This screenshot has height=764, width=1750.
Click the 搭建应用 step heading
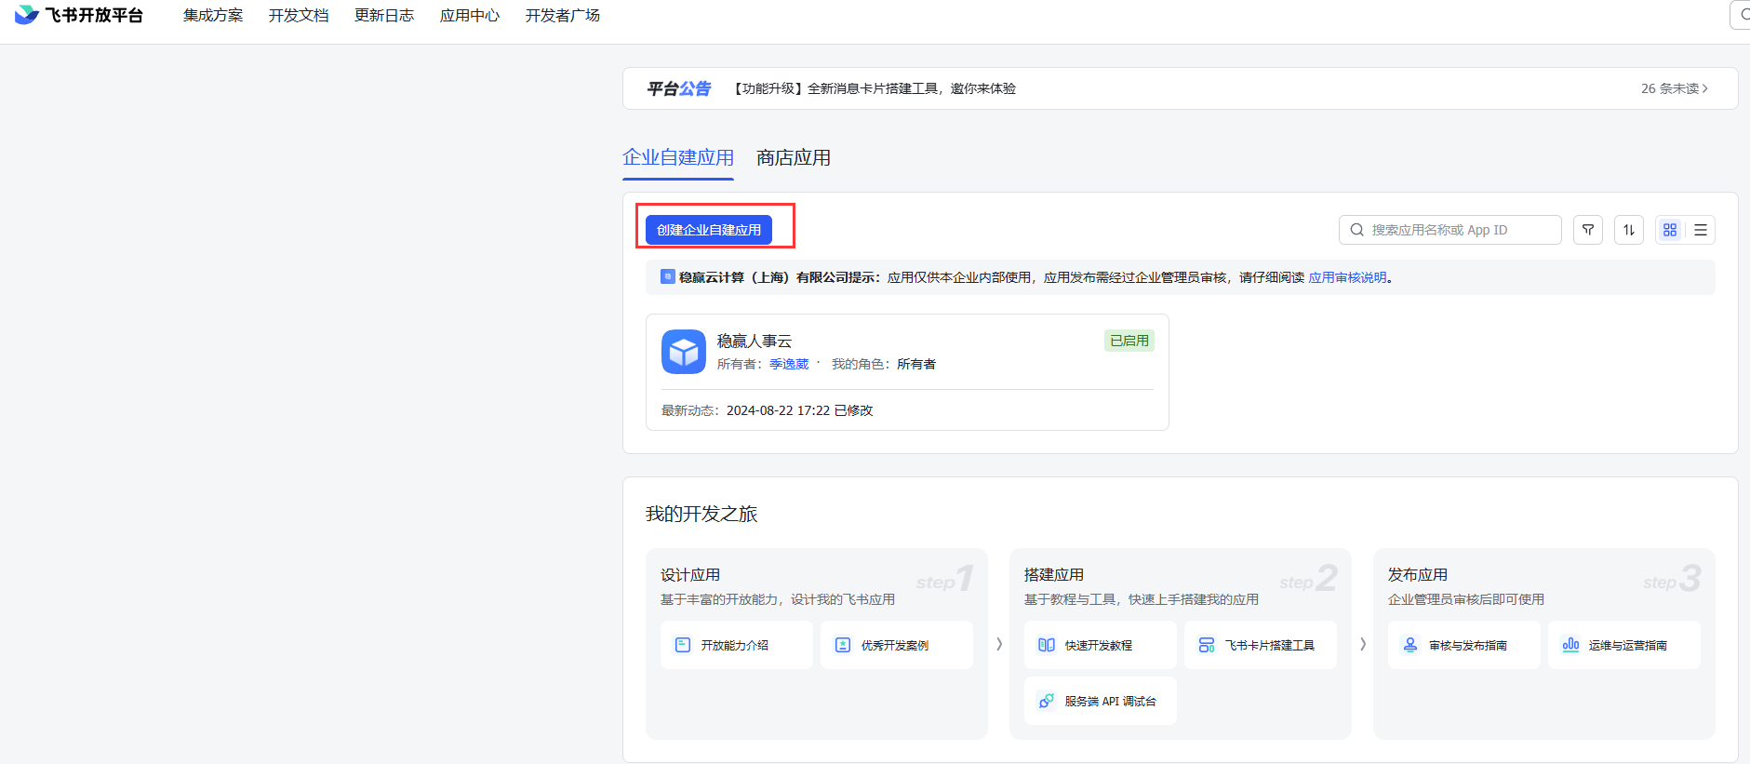(1054, 575)
